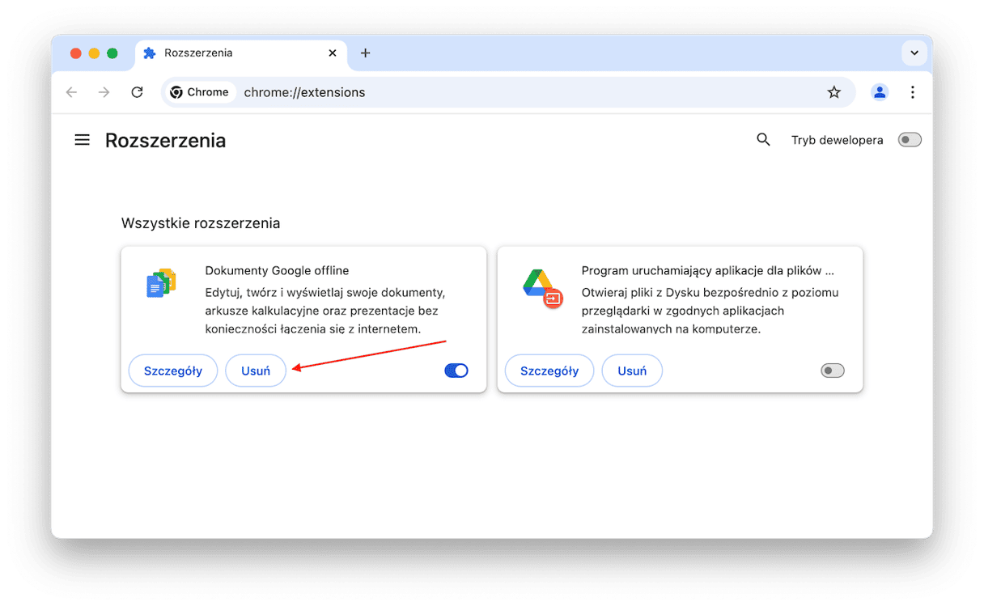Viewport: 984px width, 606px height.
Task: Open Szczegóły for Dokumenty Google offline
Action: 173,371
